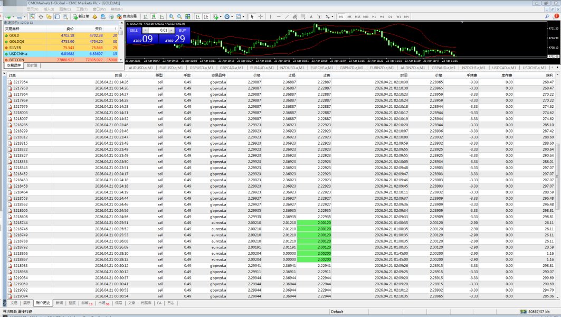
Task: Sort history by 订单 order column header
Action: 12,76
